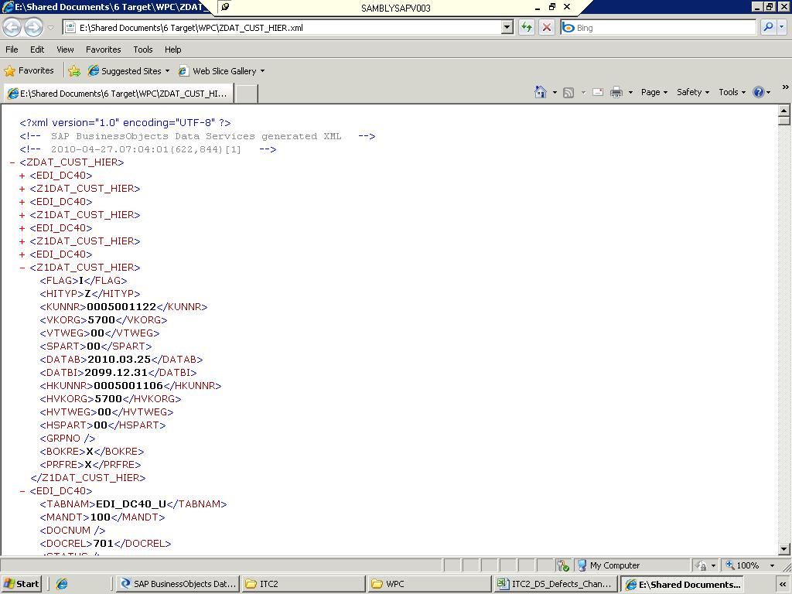
Task: Click the Home icon in command bar
Action: (x=541, y=92)
